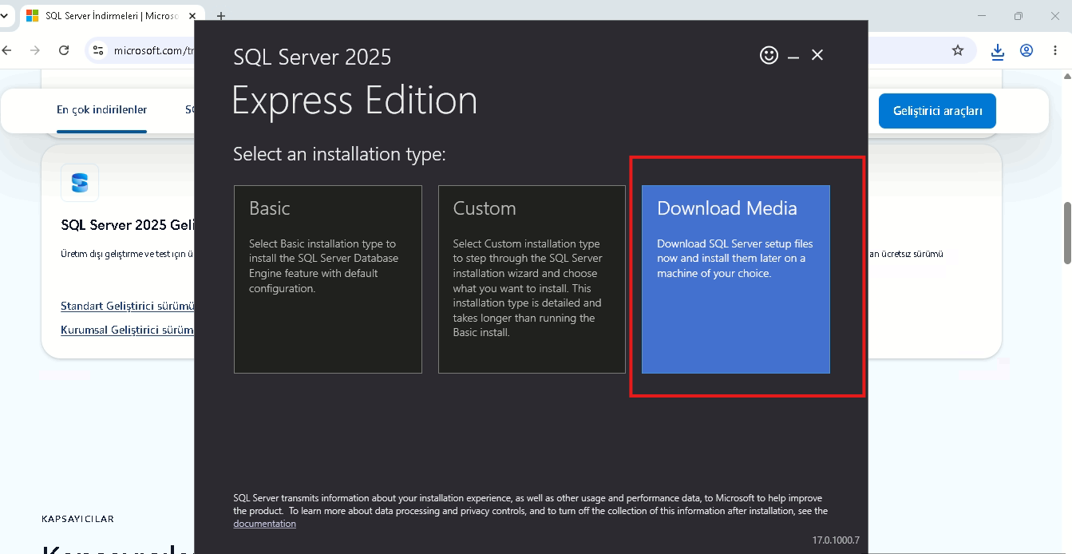Open the Standart Geliştirici sürümü link

pyautogui.click(x=128, y=306)
